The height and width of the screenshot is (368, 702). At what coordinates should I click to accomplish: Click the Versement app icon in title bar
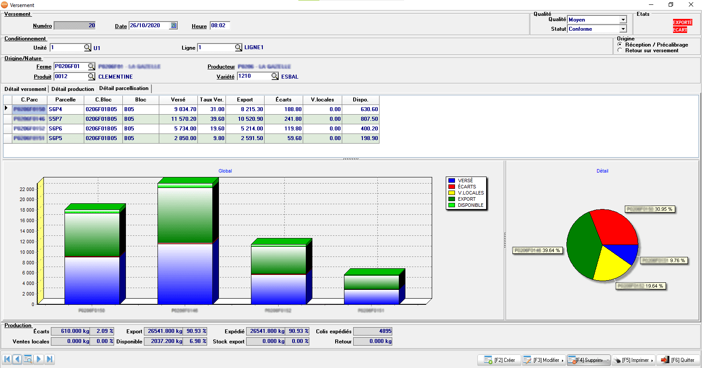pos(5,5)
